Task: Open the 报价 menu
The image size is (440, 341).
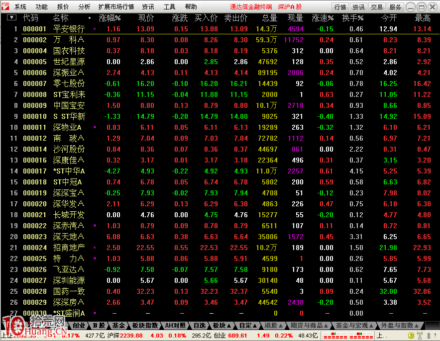Action: pos(63,7)
